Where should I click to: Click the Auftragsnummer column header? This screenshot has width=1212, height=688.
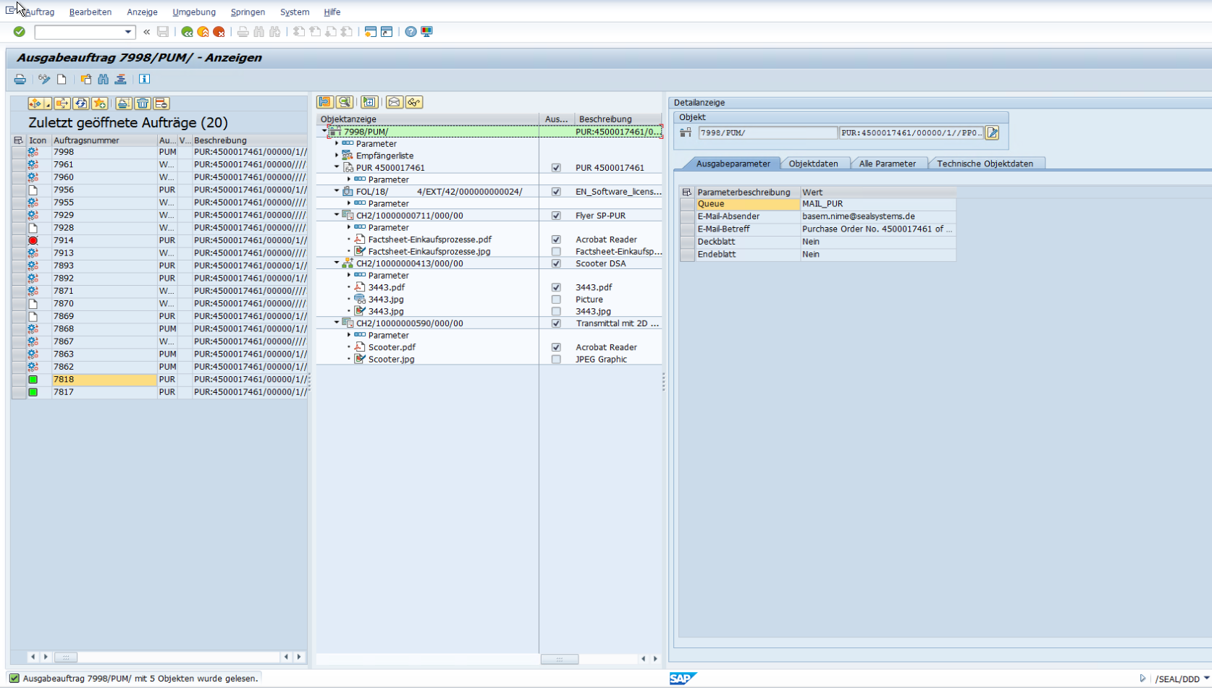(x=104, y=140)
